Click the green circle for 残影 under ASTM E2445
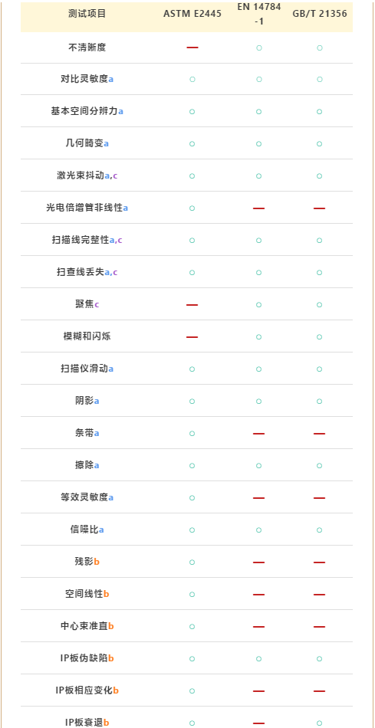The width and height of the screenshot is (375, 728). (x=192, y=562)
